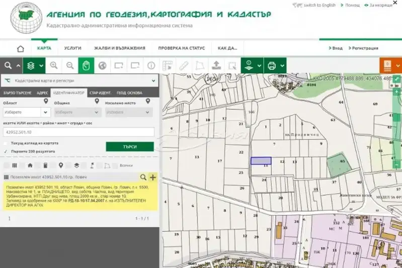Open the coordinate ruler grid tool

(x=168, y=65)
